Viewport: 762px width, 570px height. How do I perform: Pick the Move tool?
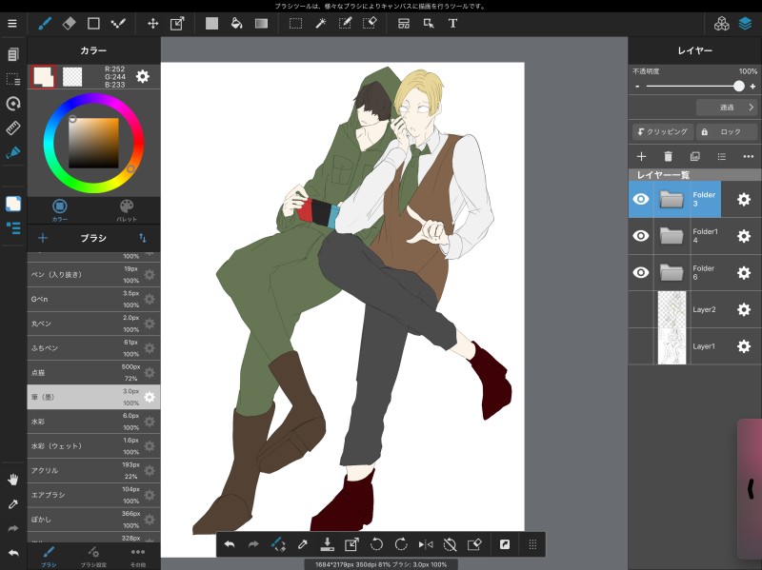coord(152,23)
